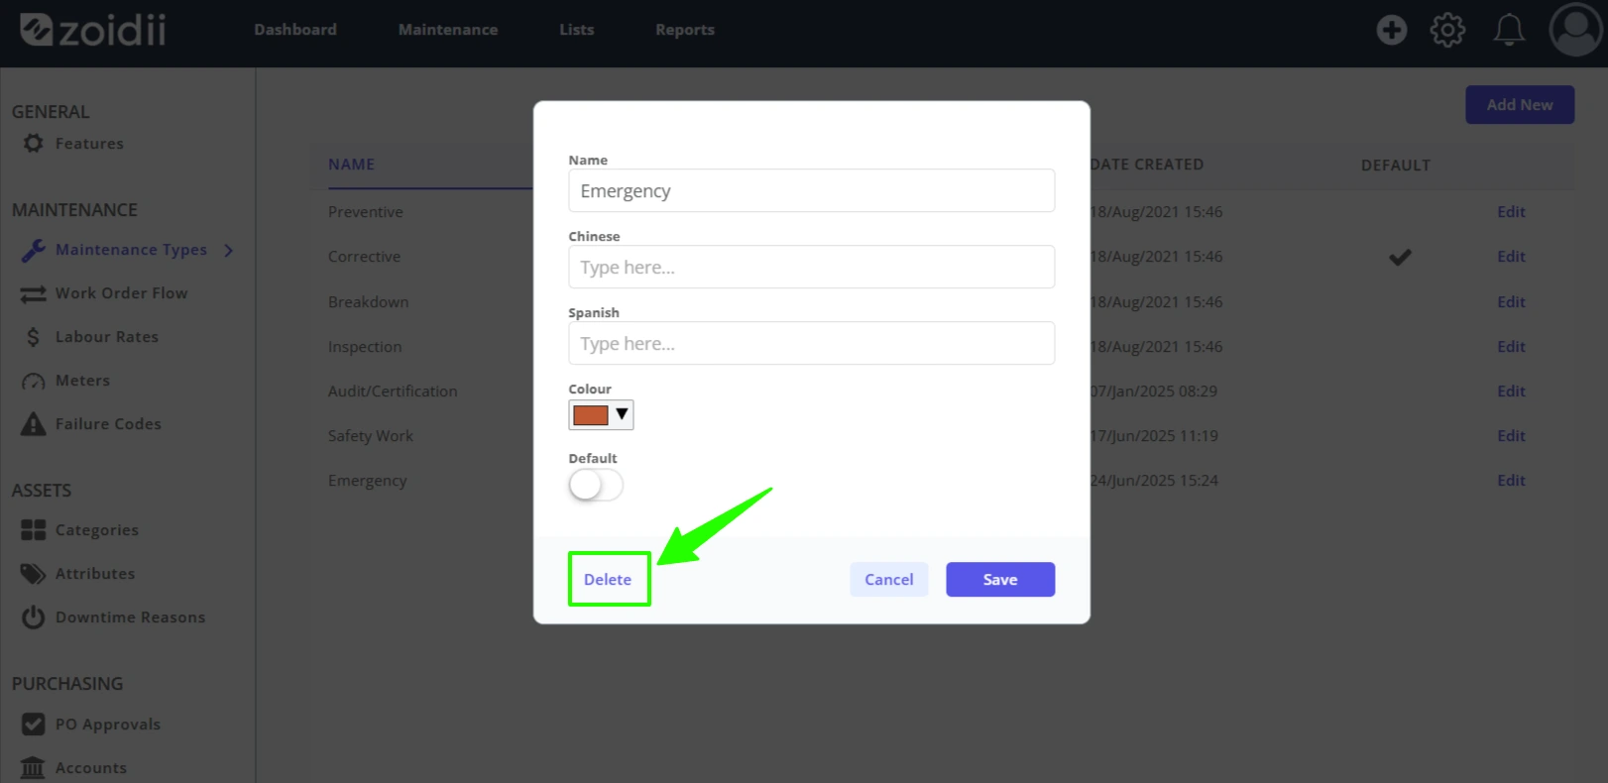Select the Safety Work row name
Image resolution: width=1608 pixels, height=783 pixels.
(x=371, y=436)
